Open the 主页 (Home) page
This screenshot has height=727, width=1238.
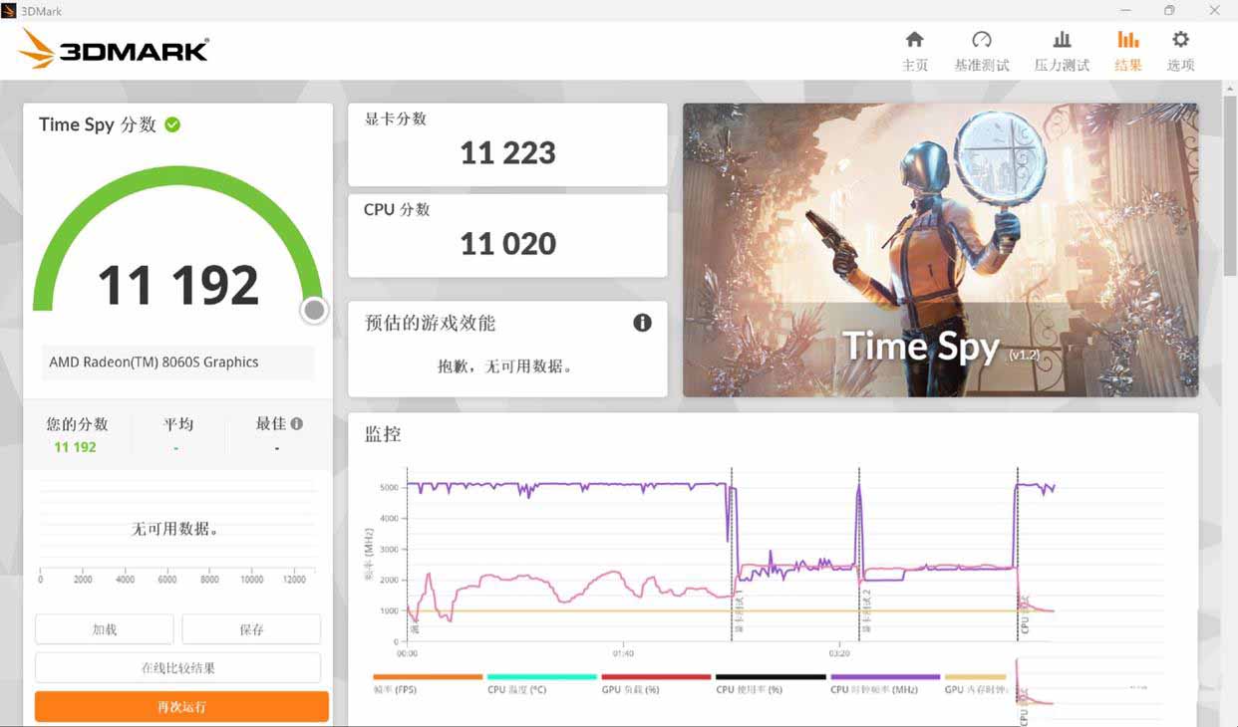click(915, 50)
